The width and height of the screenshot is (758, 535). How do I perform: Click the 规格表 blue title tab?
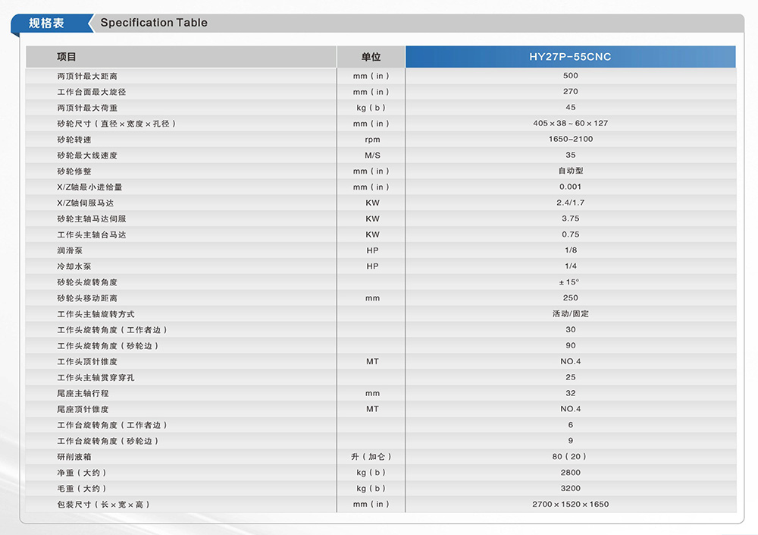coord(47,23)
